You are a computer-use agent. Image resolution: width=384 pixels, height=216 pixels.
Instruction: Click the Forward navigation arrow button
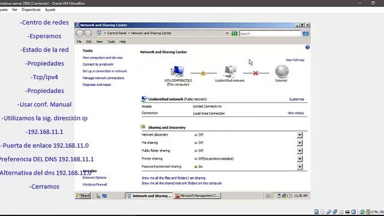point(88,34)
